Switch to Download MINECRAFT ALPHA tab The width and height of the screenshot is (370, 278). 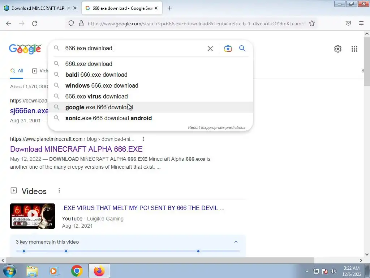40,8
